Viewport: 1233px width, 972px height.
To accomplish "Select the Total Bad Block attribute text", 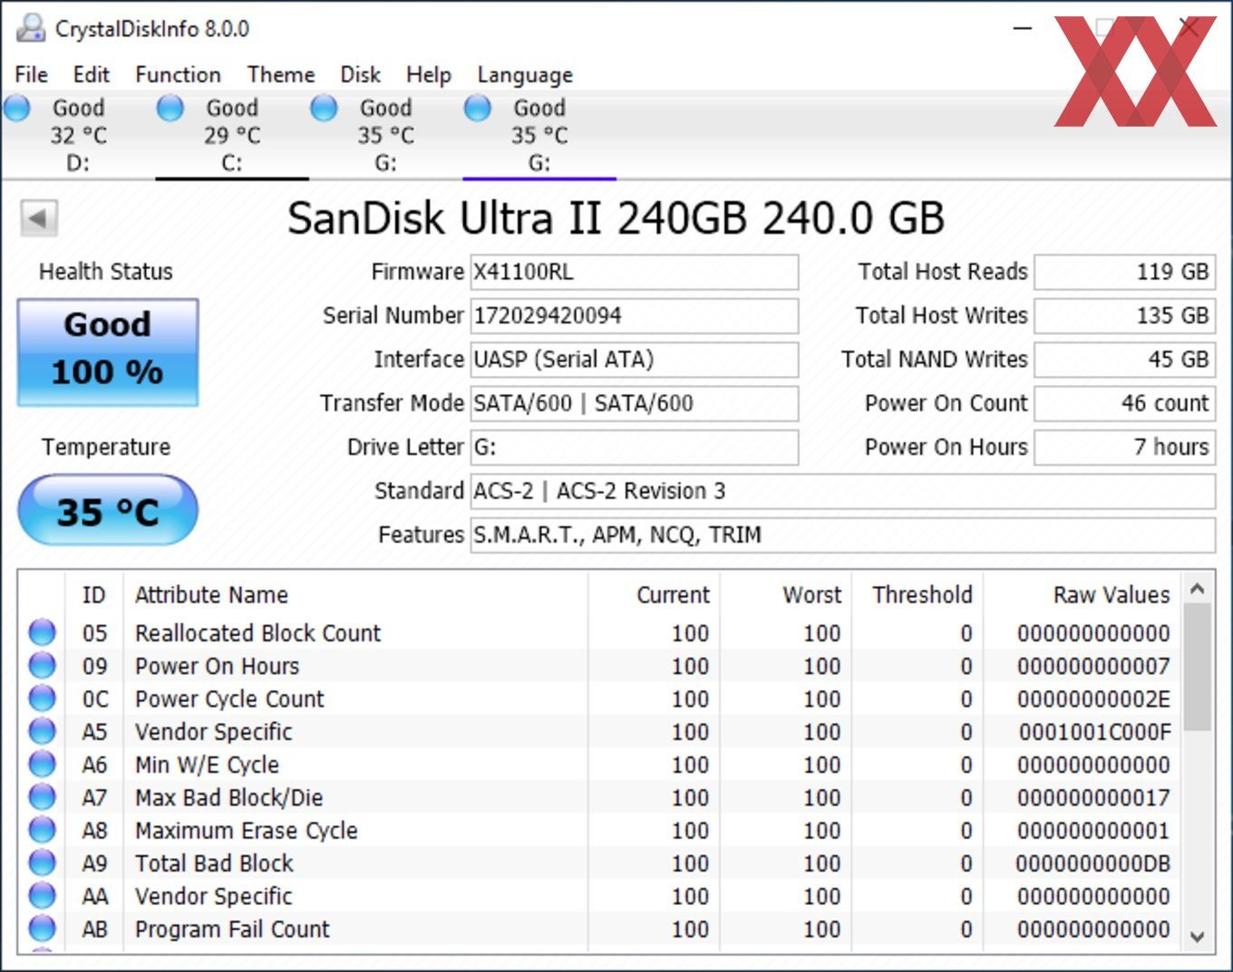I will (214, 863).
